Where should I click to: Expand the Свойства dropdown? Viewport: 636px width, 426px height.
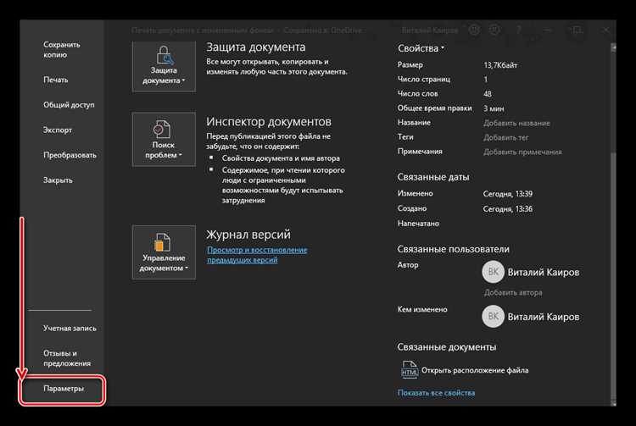(421, 48)
